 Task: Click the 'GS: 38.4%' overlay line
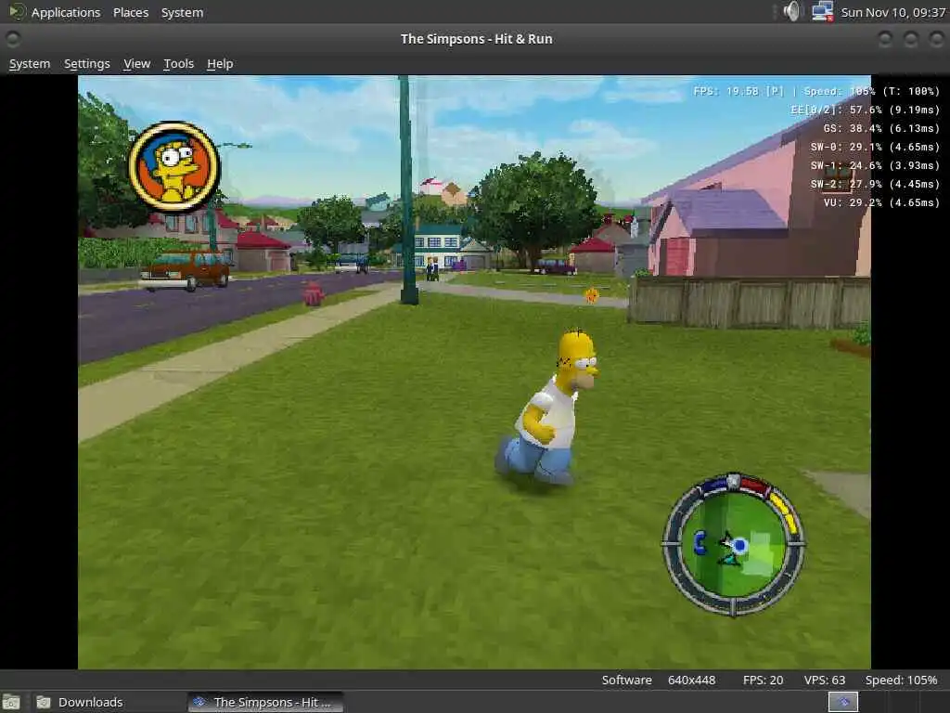click(881, 128)
